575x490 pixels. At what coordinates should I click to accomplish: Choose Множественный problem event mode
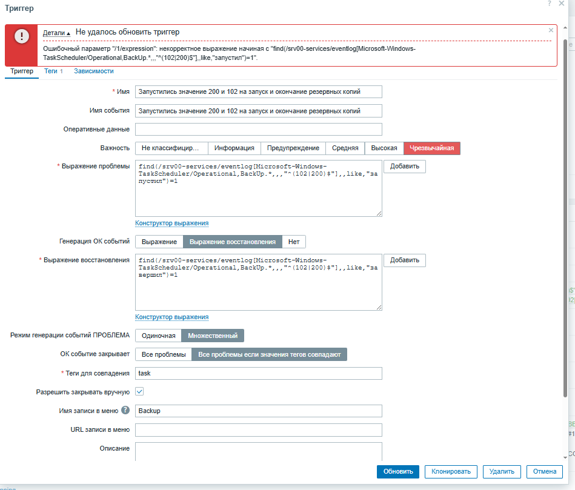[x=213, y=336]
